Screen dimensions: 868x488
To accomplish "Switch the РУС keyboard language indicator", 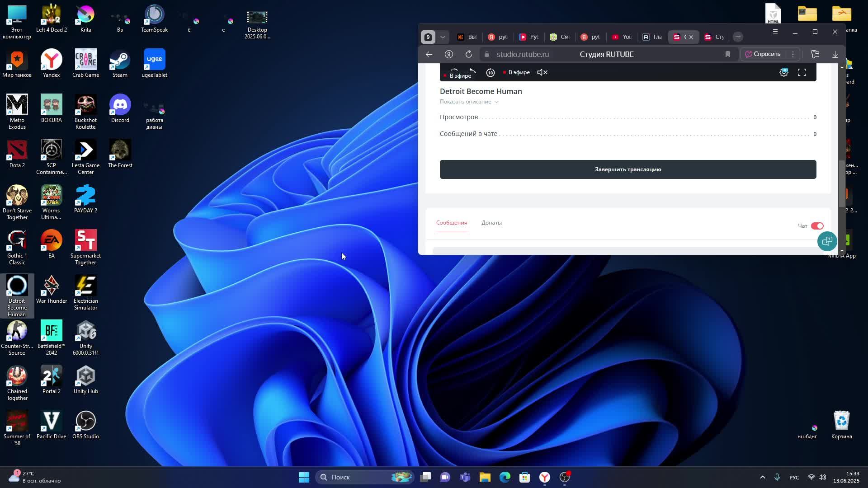I will tap(794, 477).
